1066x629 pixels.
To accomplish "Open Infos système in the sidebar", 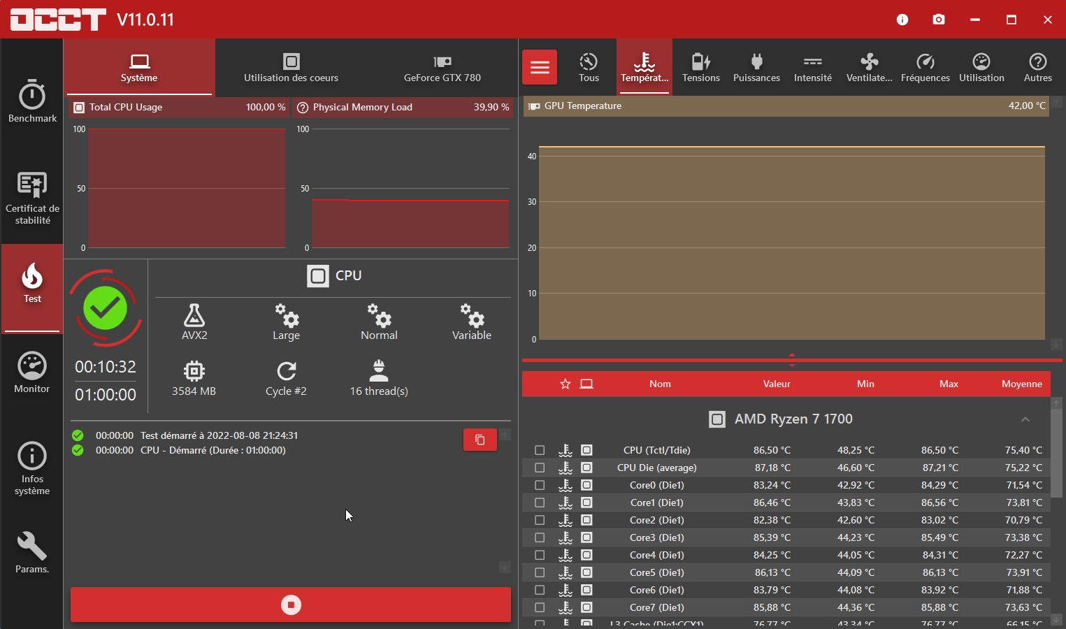I will coord(32,468).
